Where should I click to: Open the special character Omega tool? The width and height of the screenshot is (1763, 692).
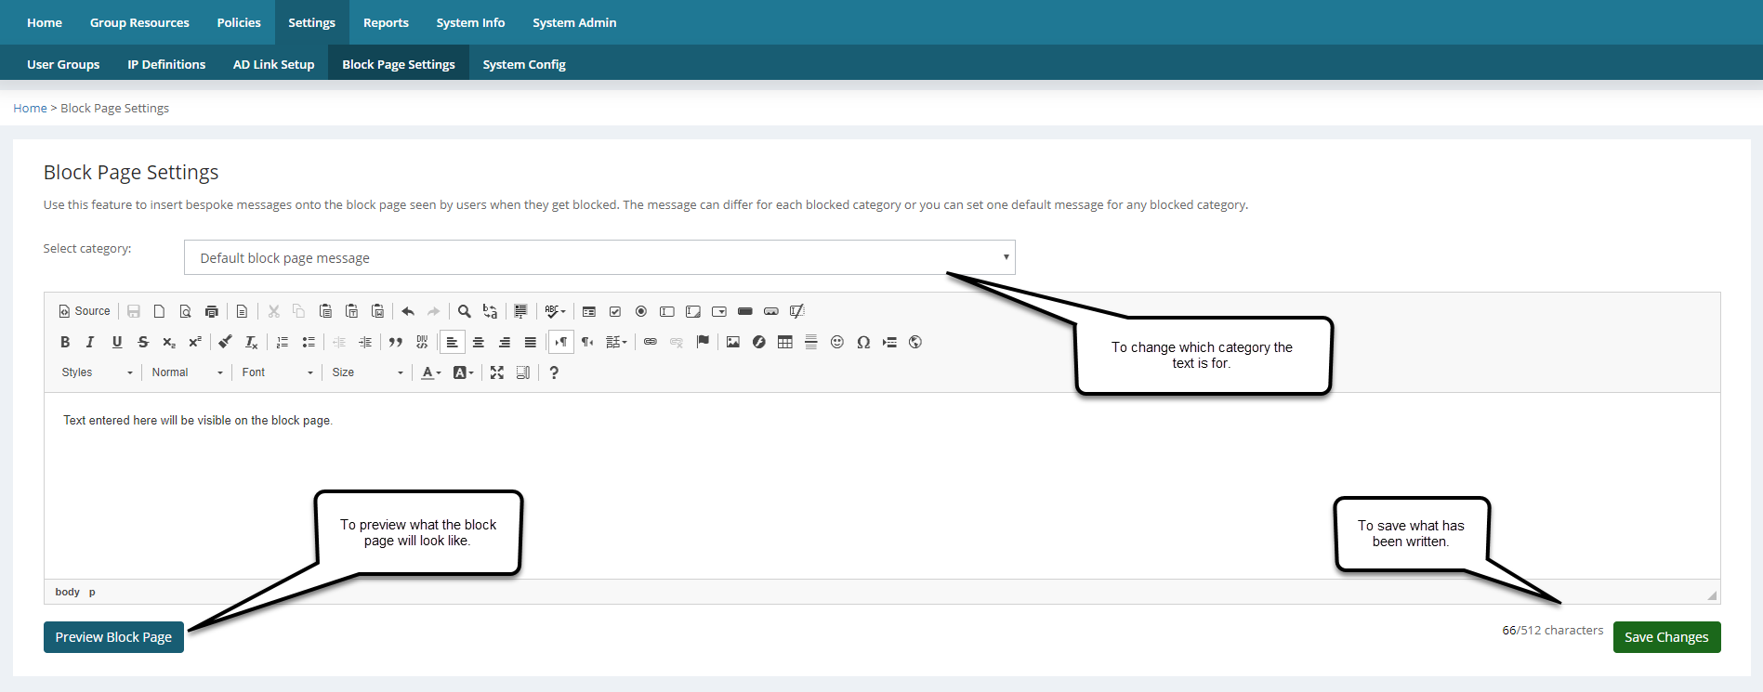click(x=863, y=342)
